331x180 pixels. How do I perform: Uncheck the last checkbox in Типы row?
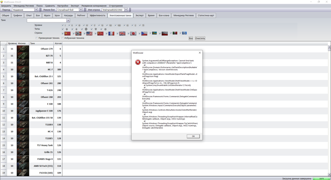tap(101, 29)
